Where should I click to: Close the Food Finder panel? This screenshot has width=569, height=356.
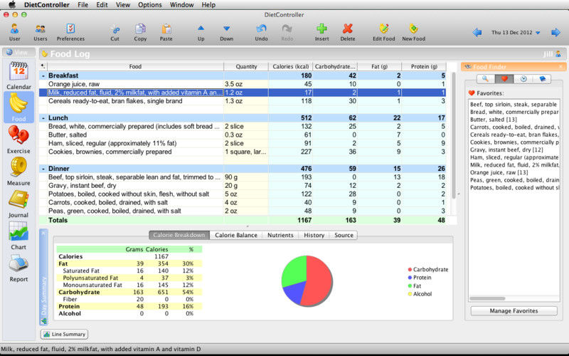pyautogui.click(x=560, y=66)
